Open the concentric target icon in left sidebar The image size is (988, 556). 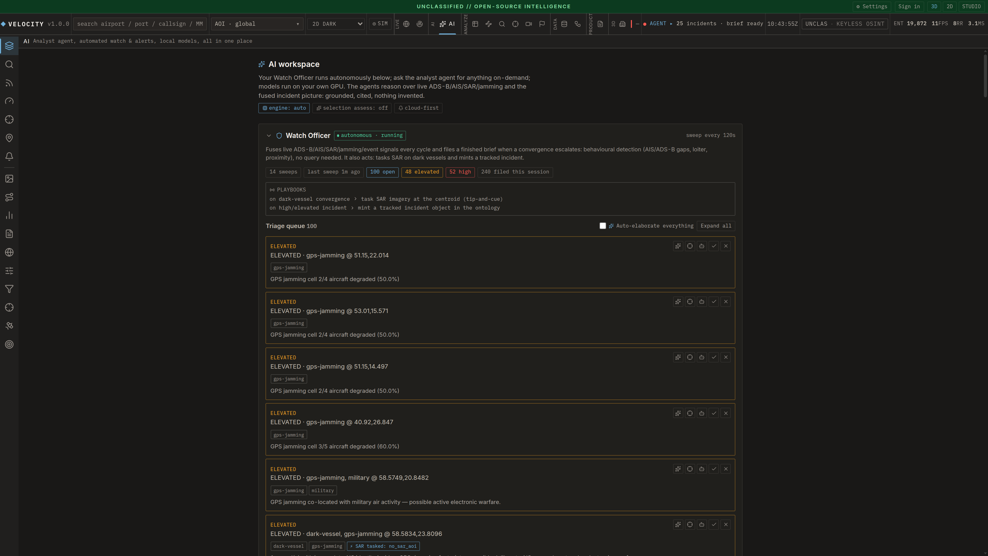(x=9, y=345)
